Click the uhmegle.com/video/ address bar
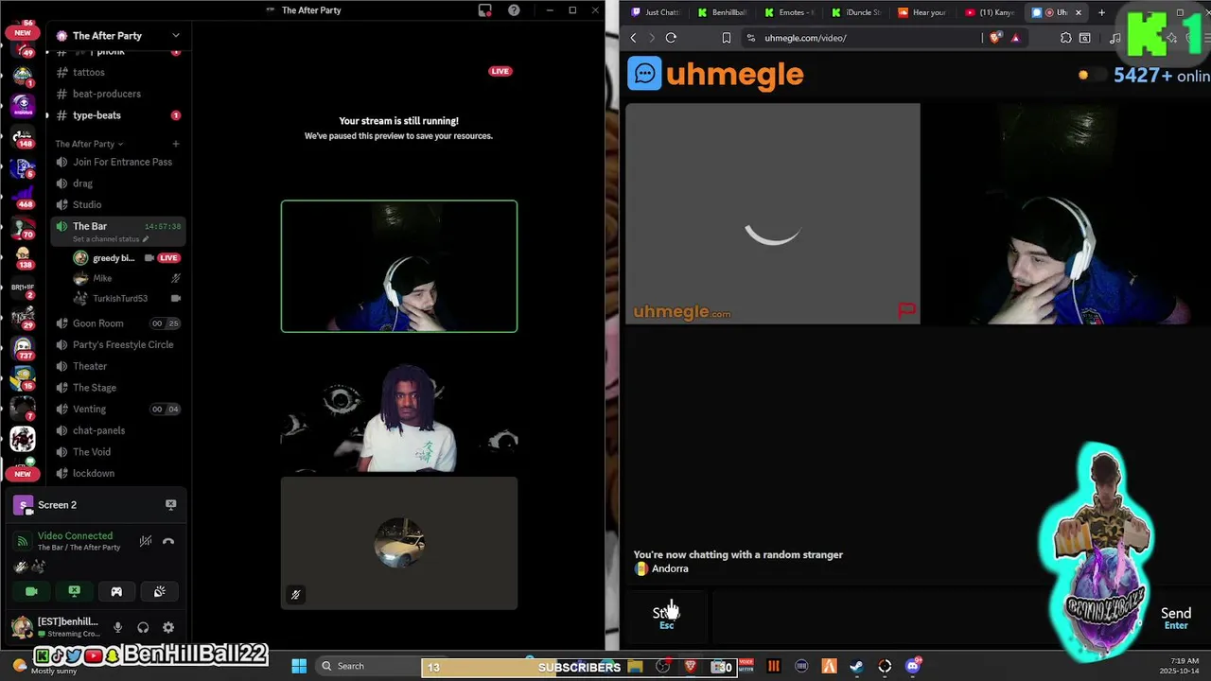 (861, 38)
